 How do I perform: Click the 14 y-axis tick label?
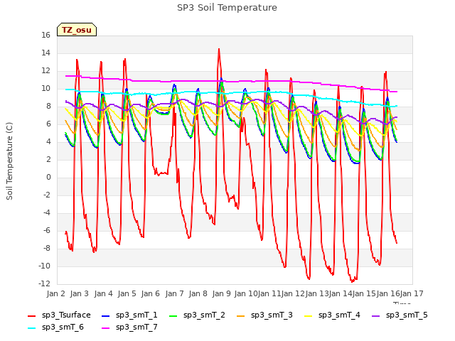(45, 53)
